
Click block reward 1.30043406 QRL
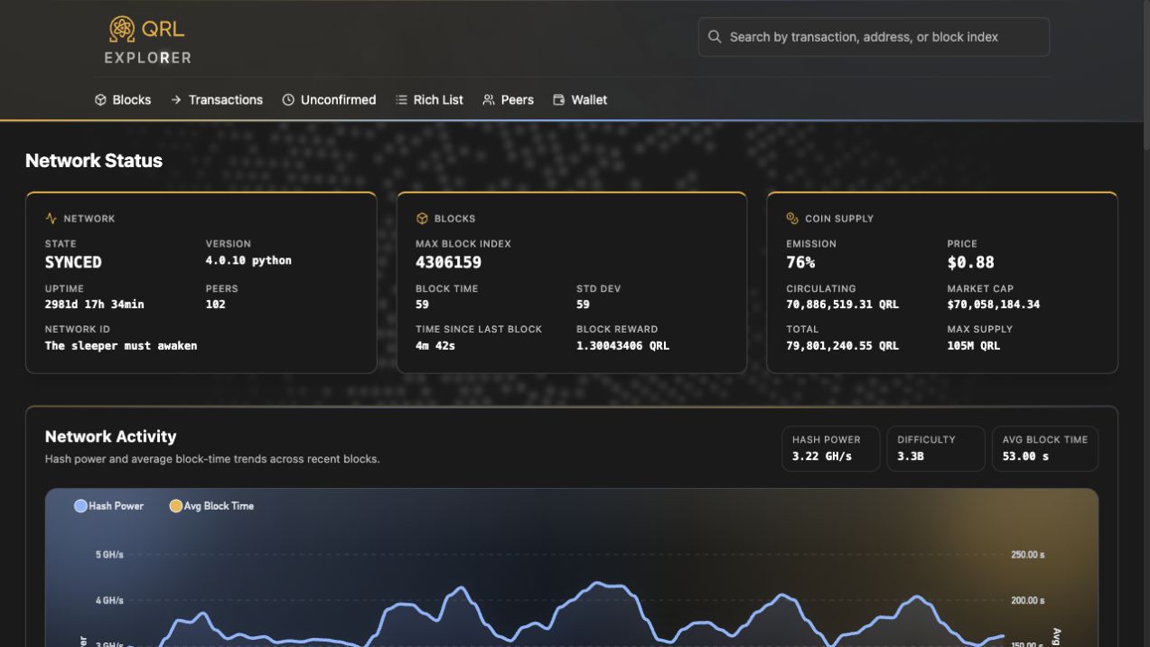coord(623,345)
